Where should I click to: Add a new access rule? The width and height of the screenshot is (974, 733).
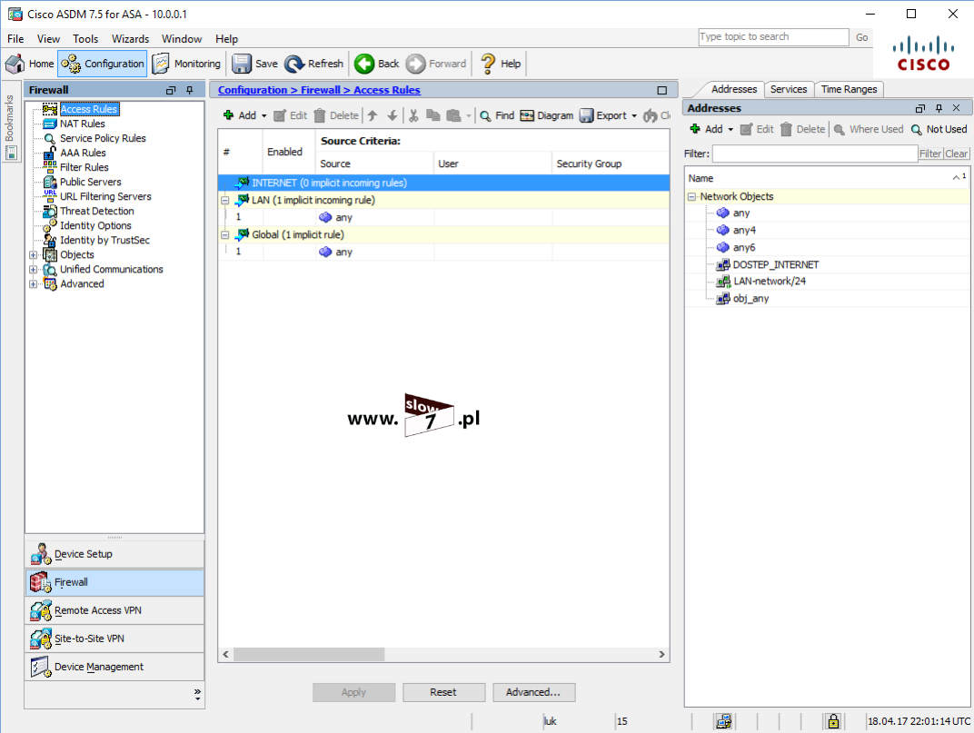(240, 115)
